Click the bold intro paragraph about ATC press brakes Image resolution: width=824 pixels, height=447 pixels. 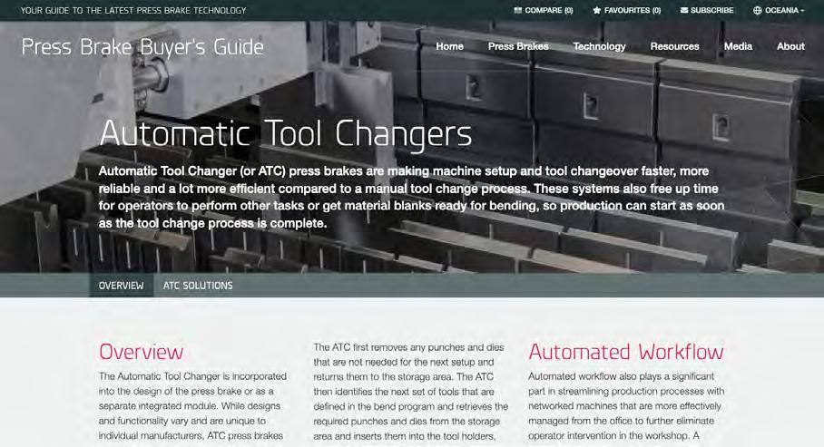pyautogui.click(x=411, y=197)
